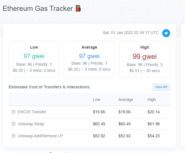Click the Ethereum Gas Tracker heading
Viewport: 185px width, 153px height.
click(x=38, y=9)
